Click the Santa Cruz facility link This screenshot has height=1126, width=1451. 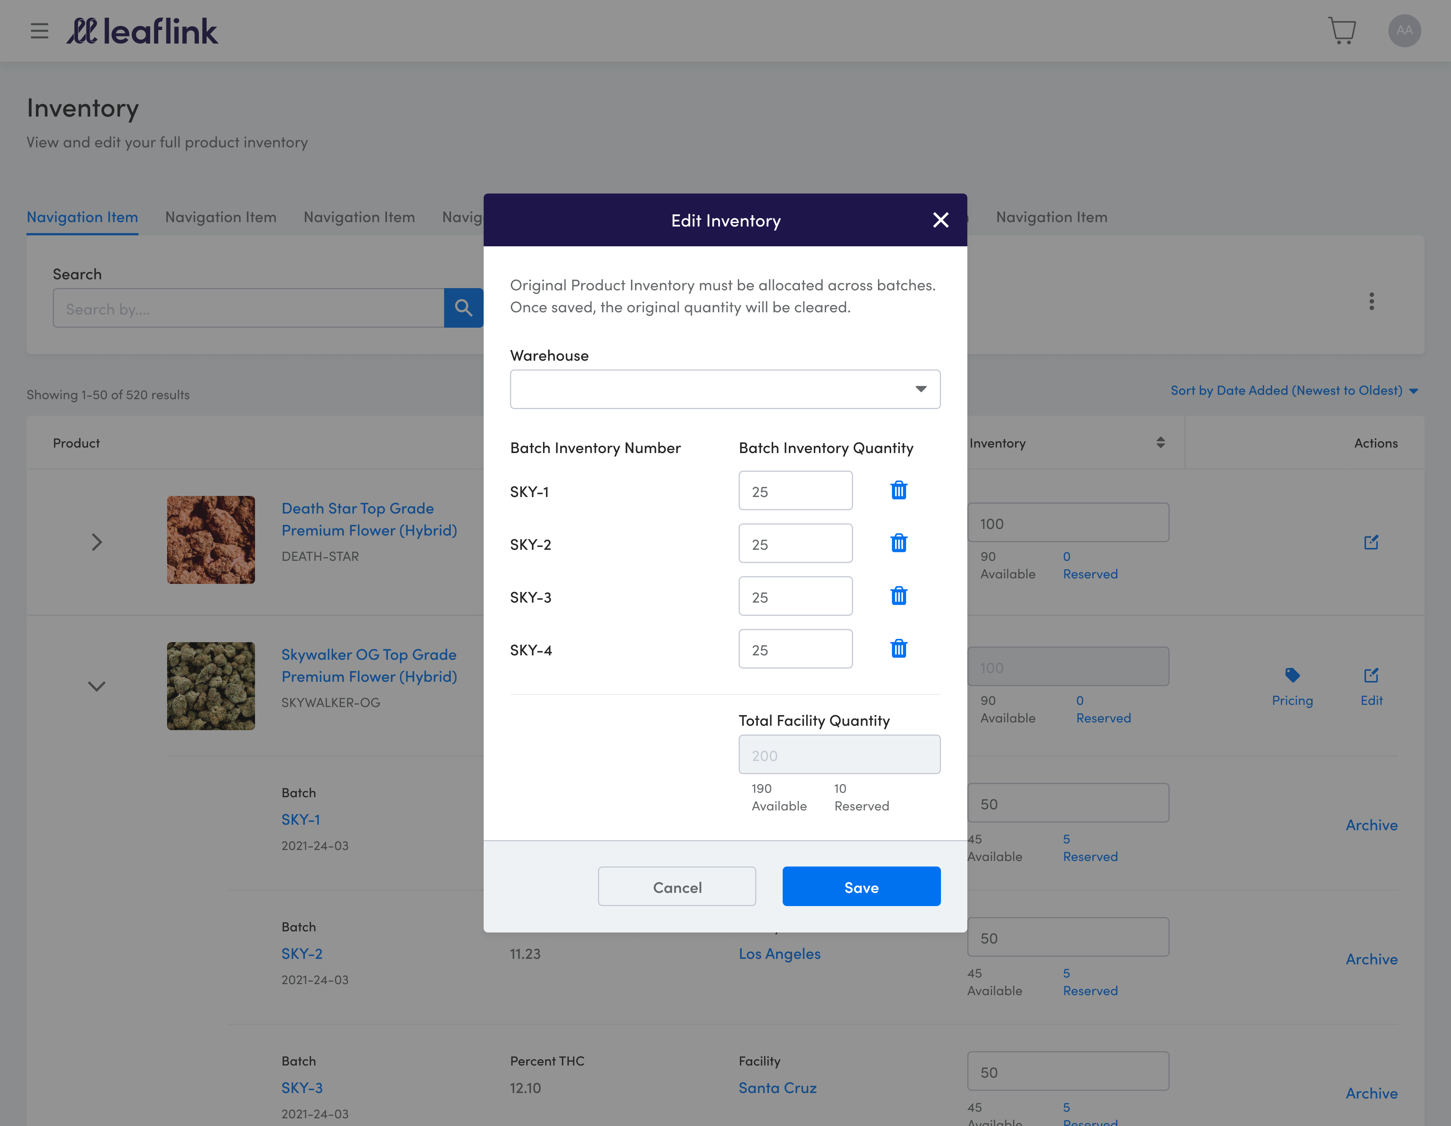point(778,1088)
